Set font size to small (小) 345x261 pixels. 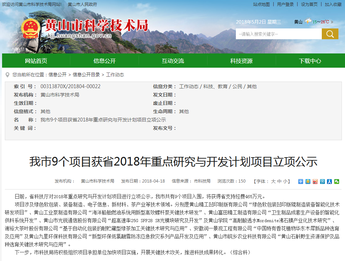pyautogui.click(x=285, y=181)
